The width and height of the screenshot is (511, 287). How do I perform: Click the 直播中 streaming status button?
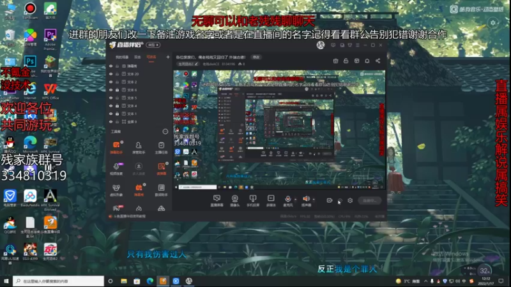coord(370,200)
